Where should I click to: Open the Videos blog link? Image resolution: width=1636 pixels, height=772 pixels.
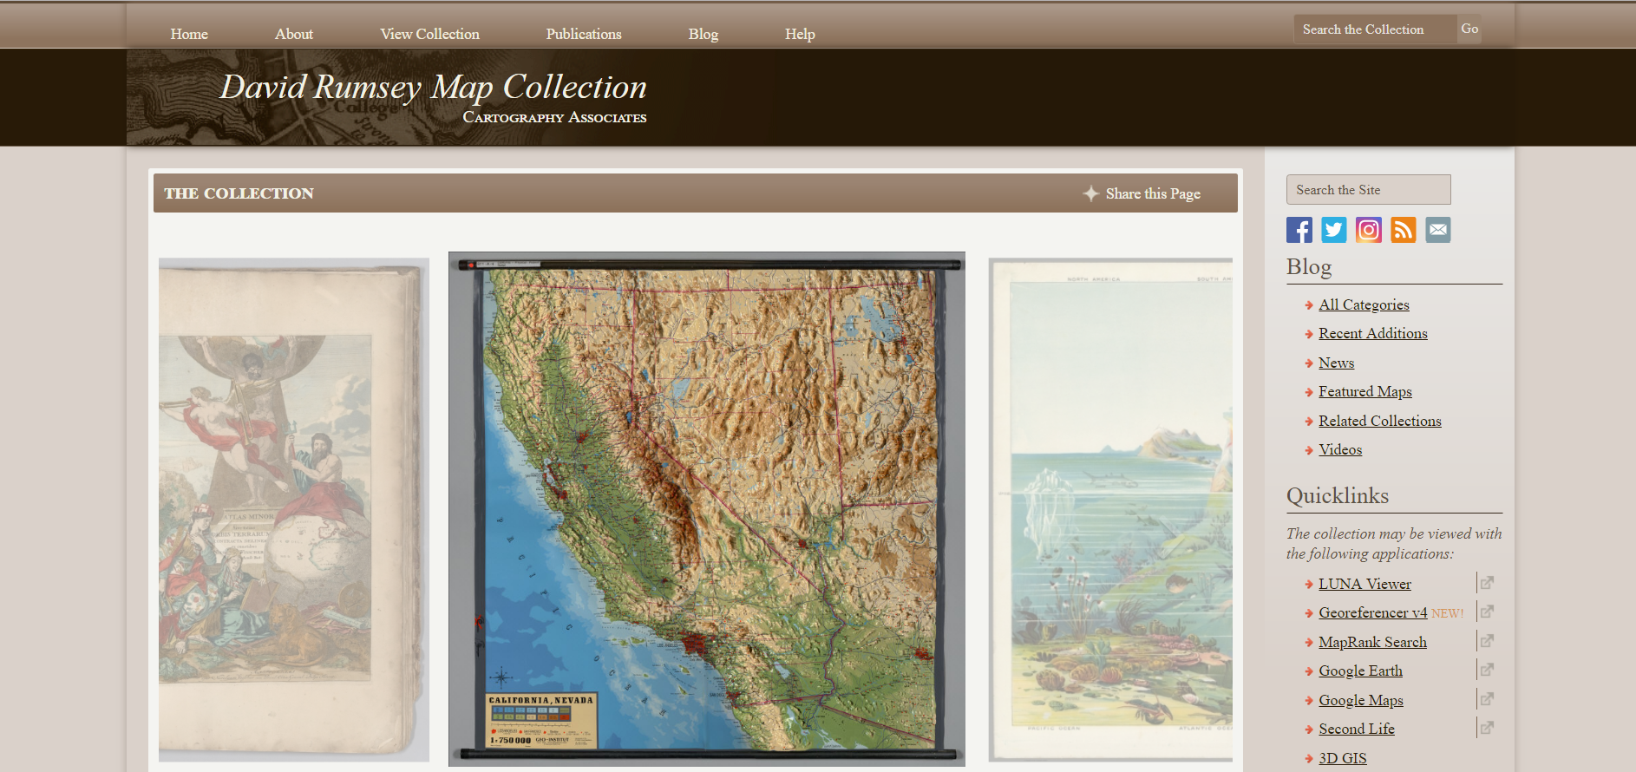1340,449
